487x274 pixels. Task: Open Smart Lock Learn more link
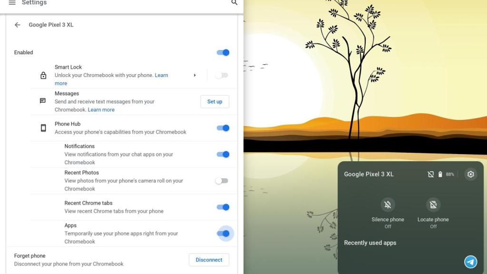(x=161, y=75)
